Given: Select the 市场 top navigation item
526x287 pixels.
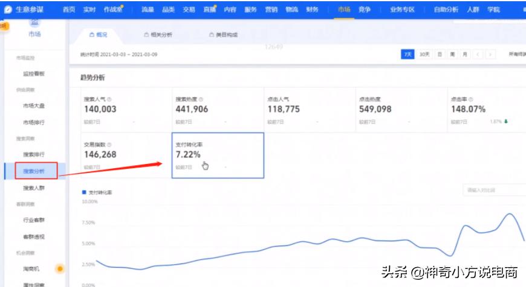Looking at the screenshot, I should pyautogui.click(x=344, y=10).
